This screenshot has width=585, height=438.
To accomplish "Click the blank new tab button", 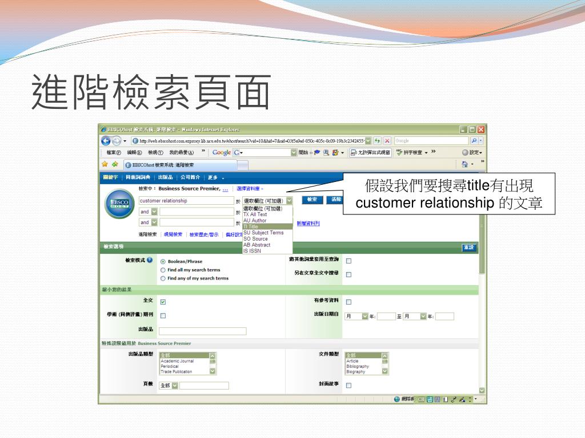I will 242,165.
